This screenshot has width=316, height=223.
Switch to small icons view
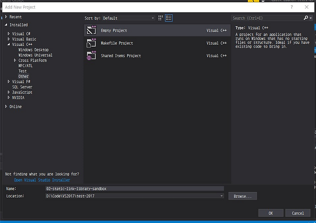(161, 18)
